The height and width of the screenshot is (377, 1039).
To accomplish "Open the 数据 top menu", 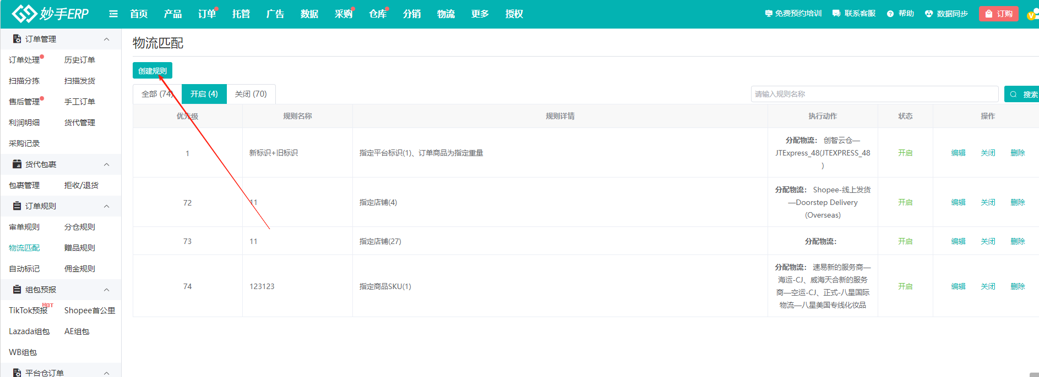I will coord(309,14).
